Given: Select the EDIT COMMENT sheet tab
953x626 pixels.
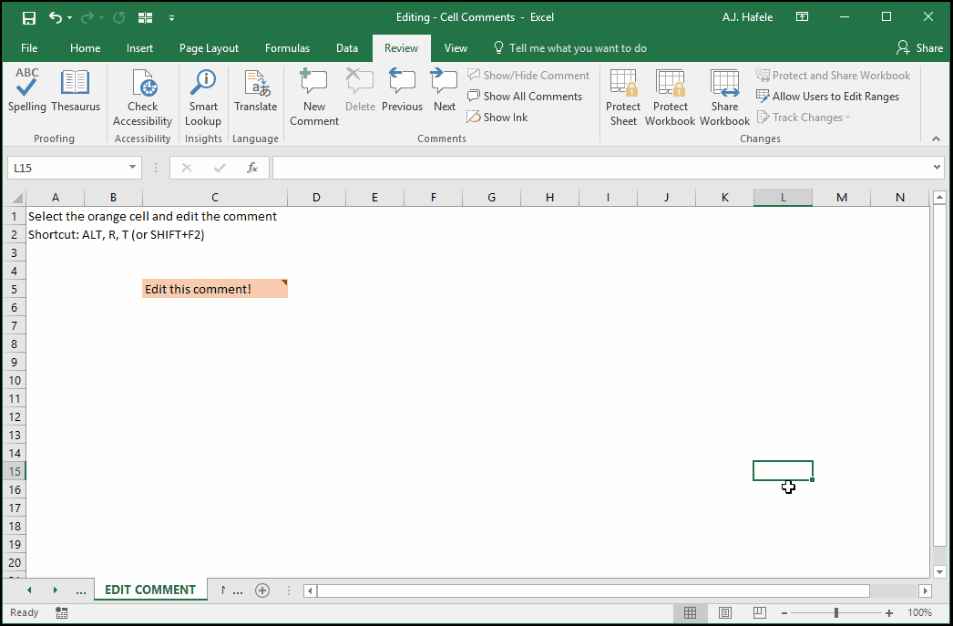Looking at the screenshot, I should [x=150, y=590].
